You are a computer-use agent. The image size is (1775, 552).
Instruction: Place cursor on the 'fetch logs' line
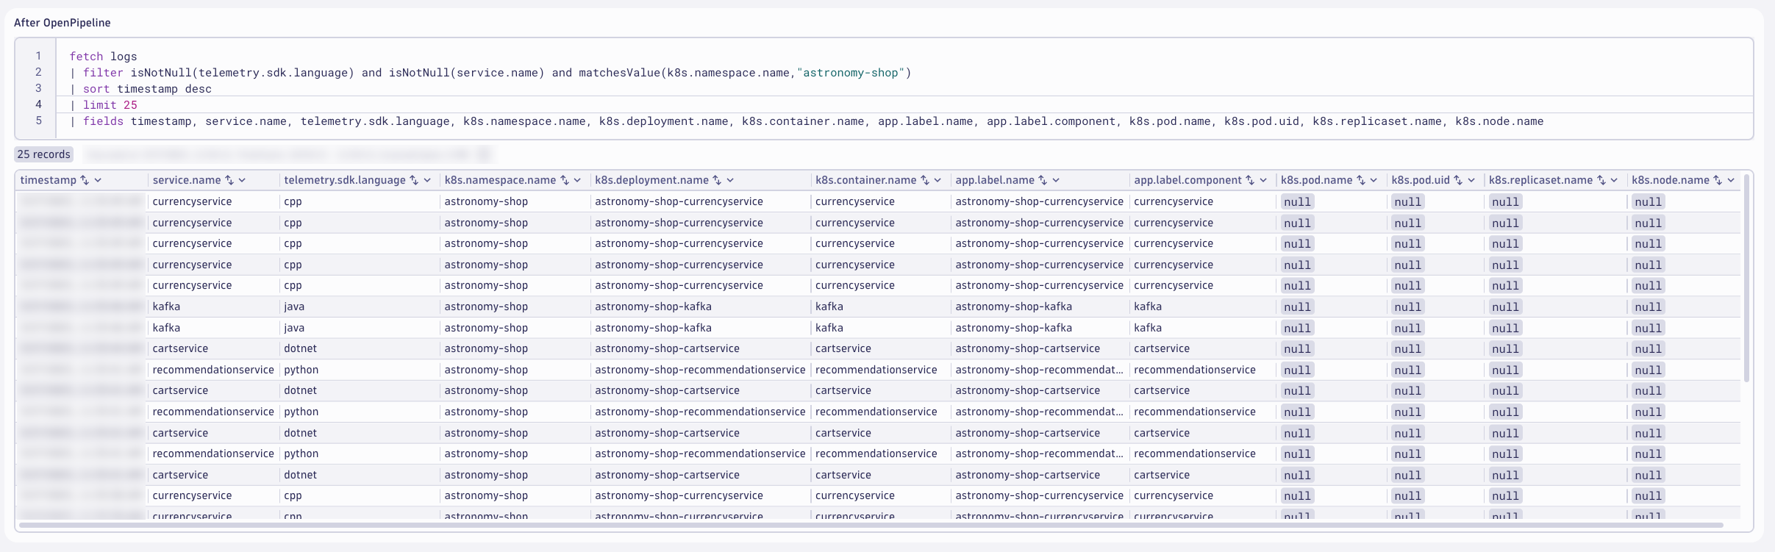pyautogui.click(x=104, y=57)
